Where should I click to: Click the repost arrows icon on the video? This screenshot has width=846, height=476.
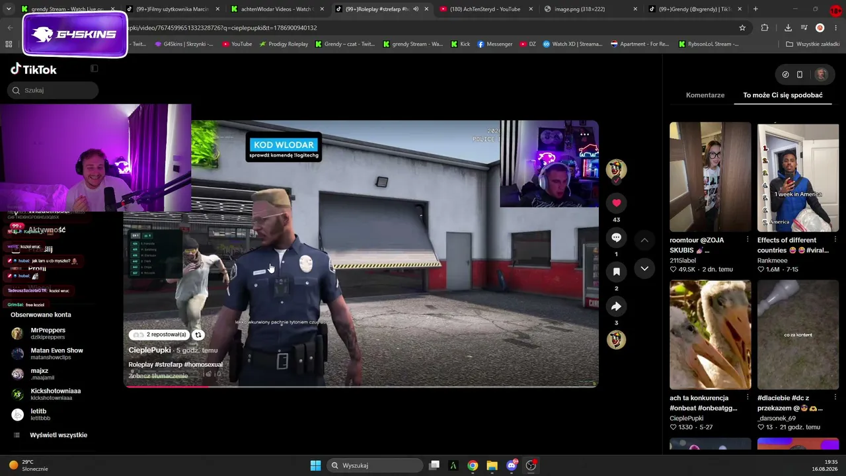(198, 335)
